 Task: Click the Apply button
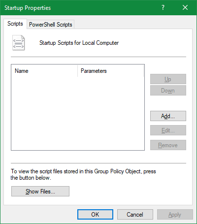pos(175,214)
